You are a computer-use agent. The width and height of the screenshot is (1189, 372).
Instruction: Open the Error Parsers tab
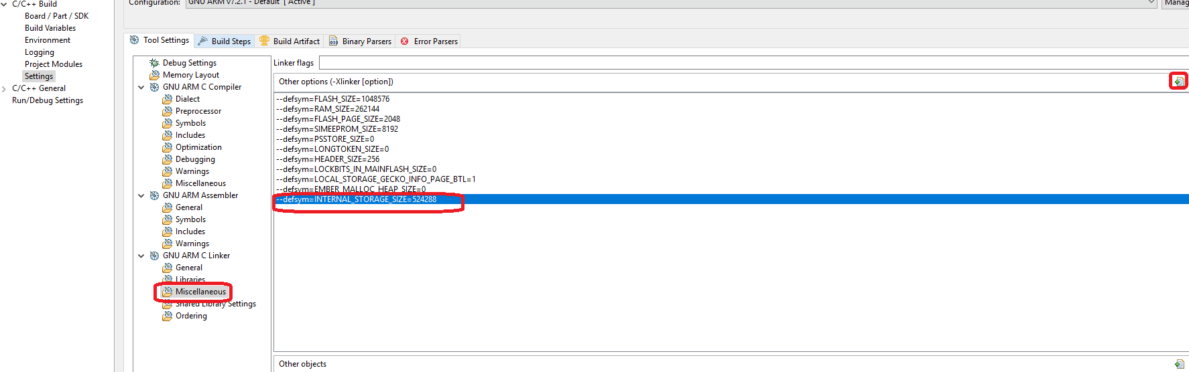(429, 41)
